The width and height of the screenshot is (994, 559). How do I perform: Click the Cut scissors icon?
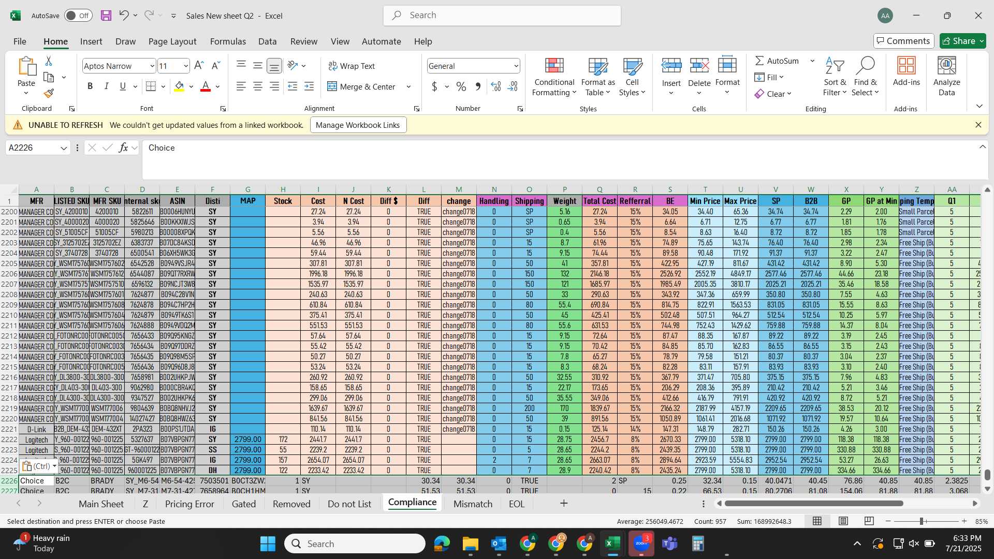point(49,61)
